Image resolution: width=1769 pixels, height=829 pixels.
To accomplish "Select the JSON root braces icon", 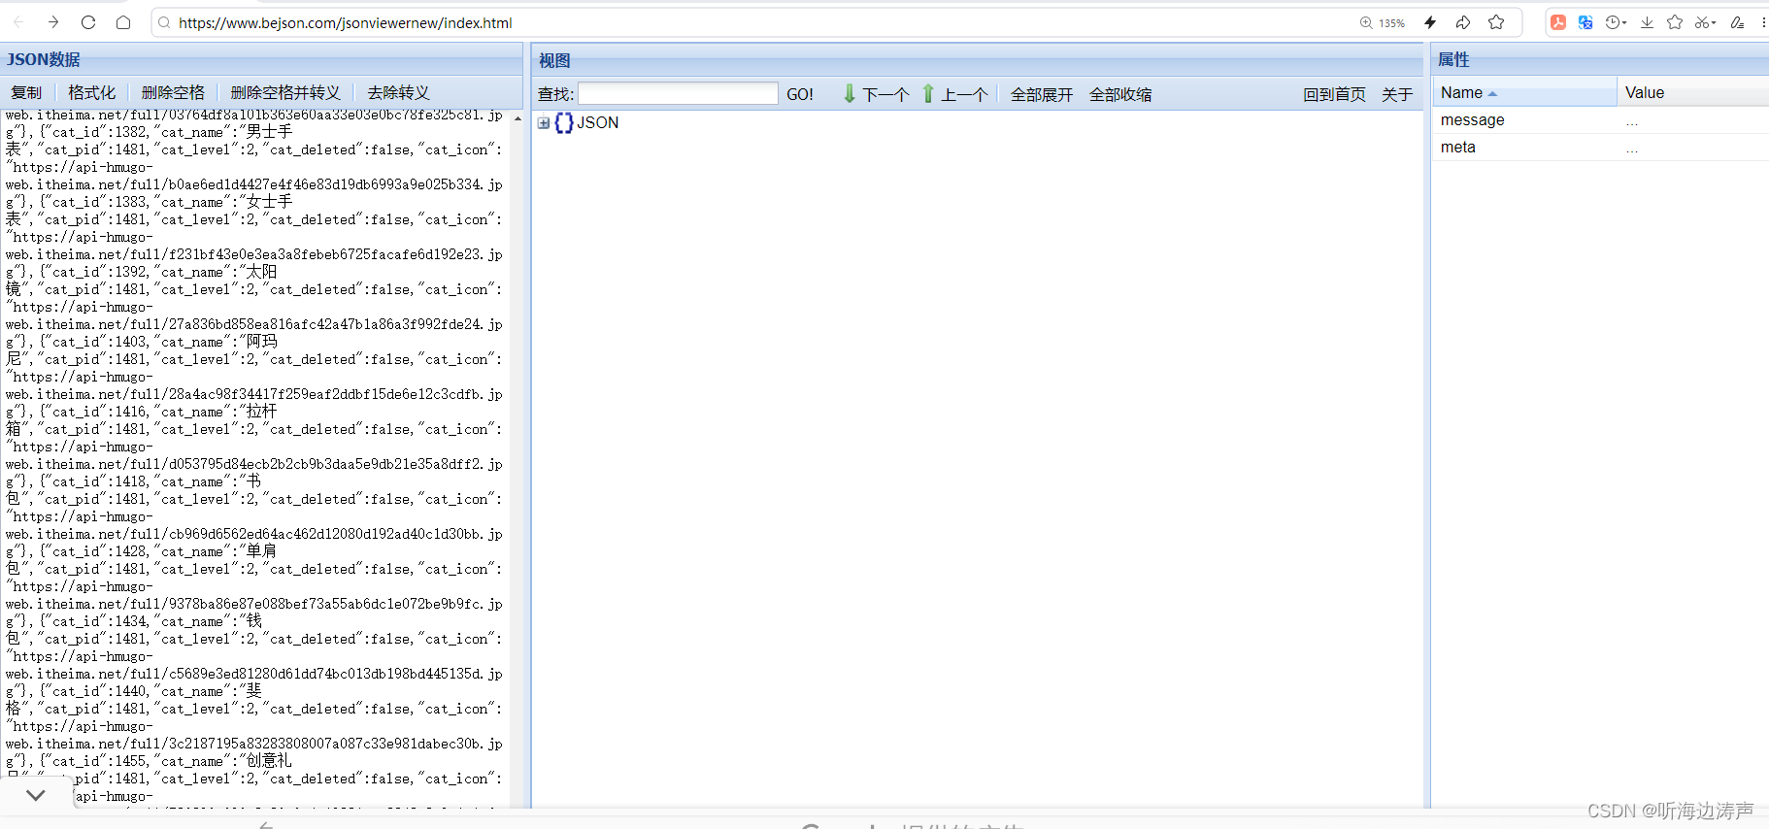I will click(x=564, y=123).
